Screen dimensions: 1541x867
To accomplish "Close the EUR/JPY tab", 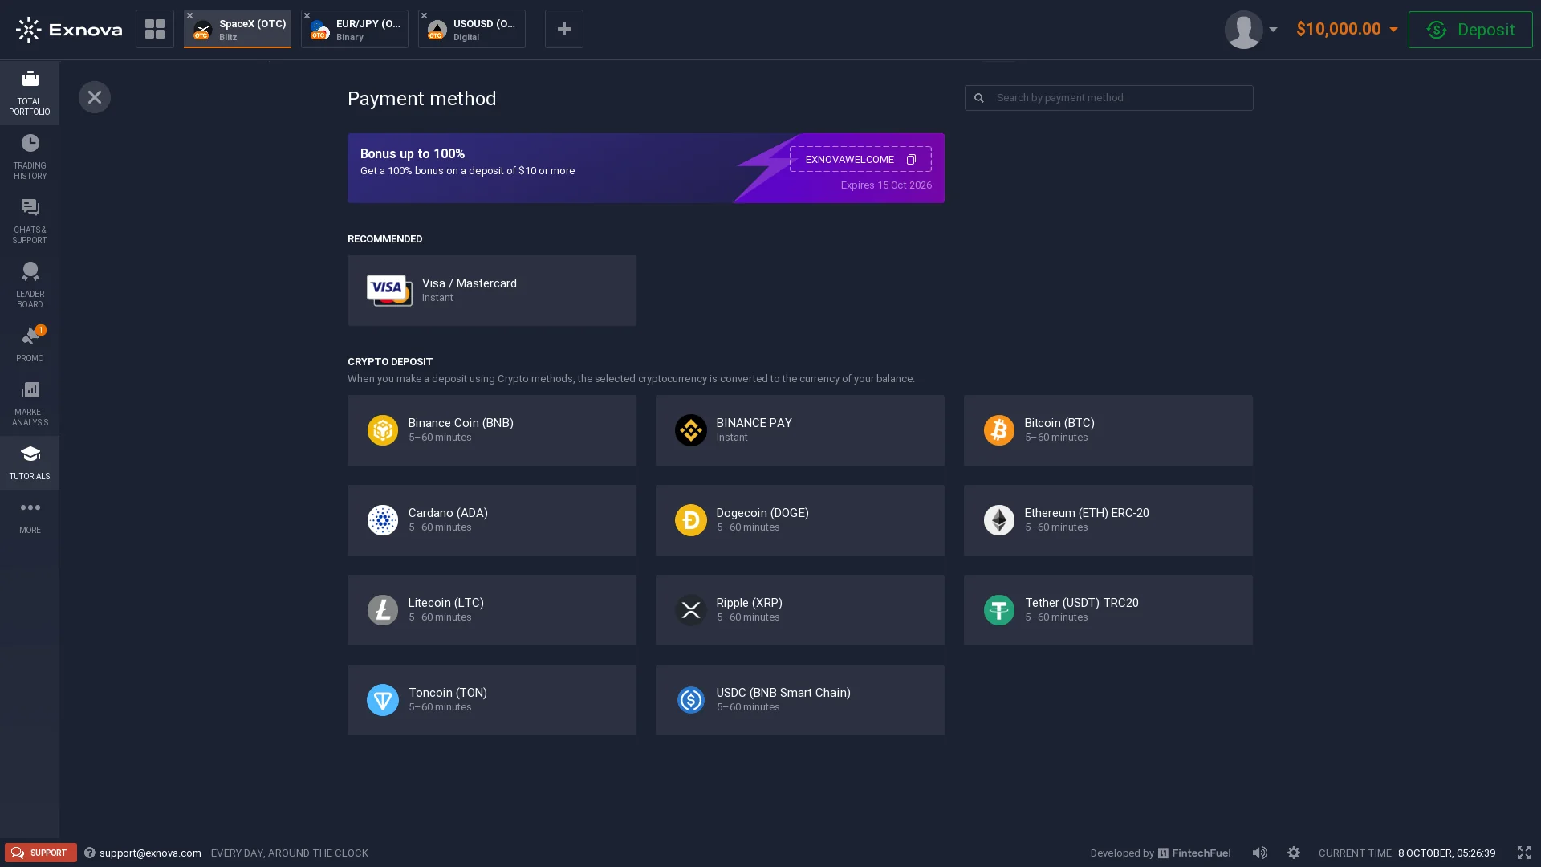I will pyautogui.click(x=307, y=16).
